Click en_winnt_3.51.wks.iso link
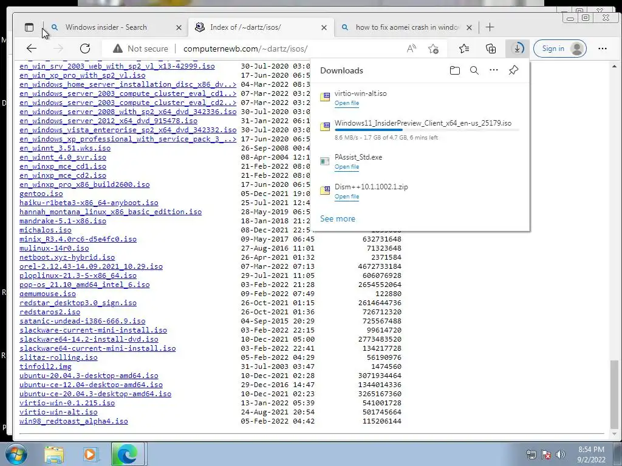 65,148
